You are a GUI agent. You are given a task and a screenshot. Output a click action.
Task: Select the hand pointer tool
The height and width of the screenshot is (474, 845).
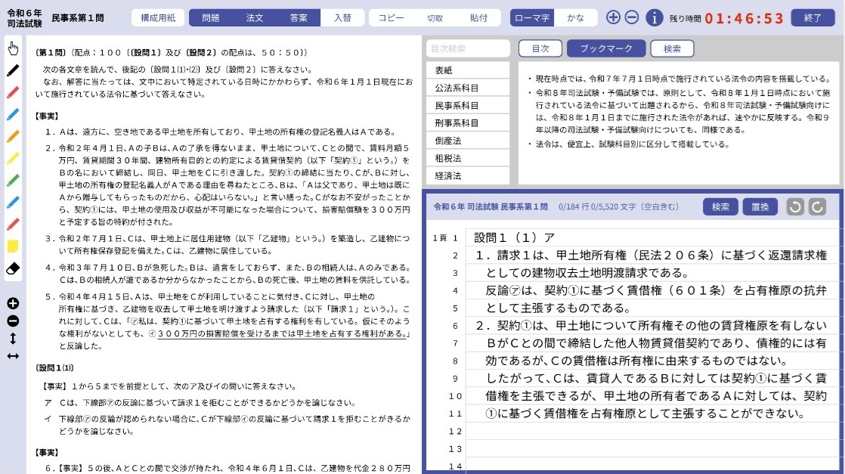[13, 48]
